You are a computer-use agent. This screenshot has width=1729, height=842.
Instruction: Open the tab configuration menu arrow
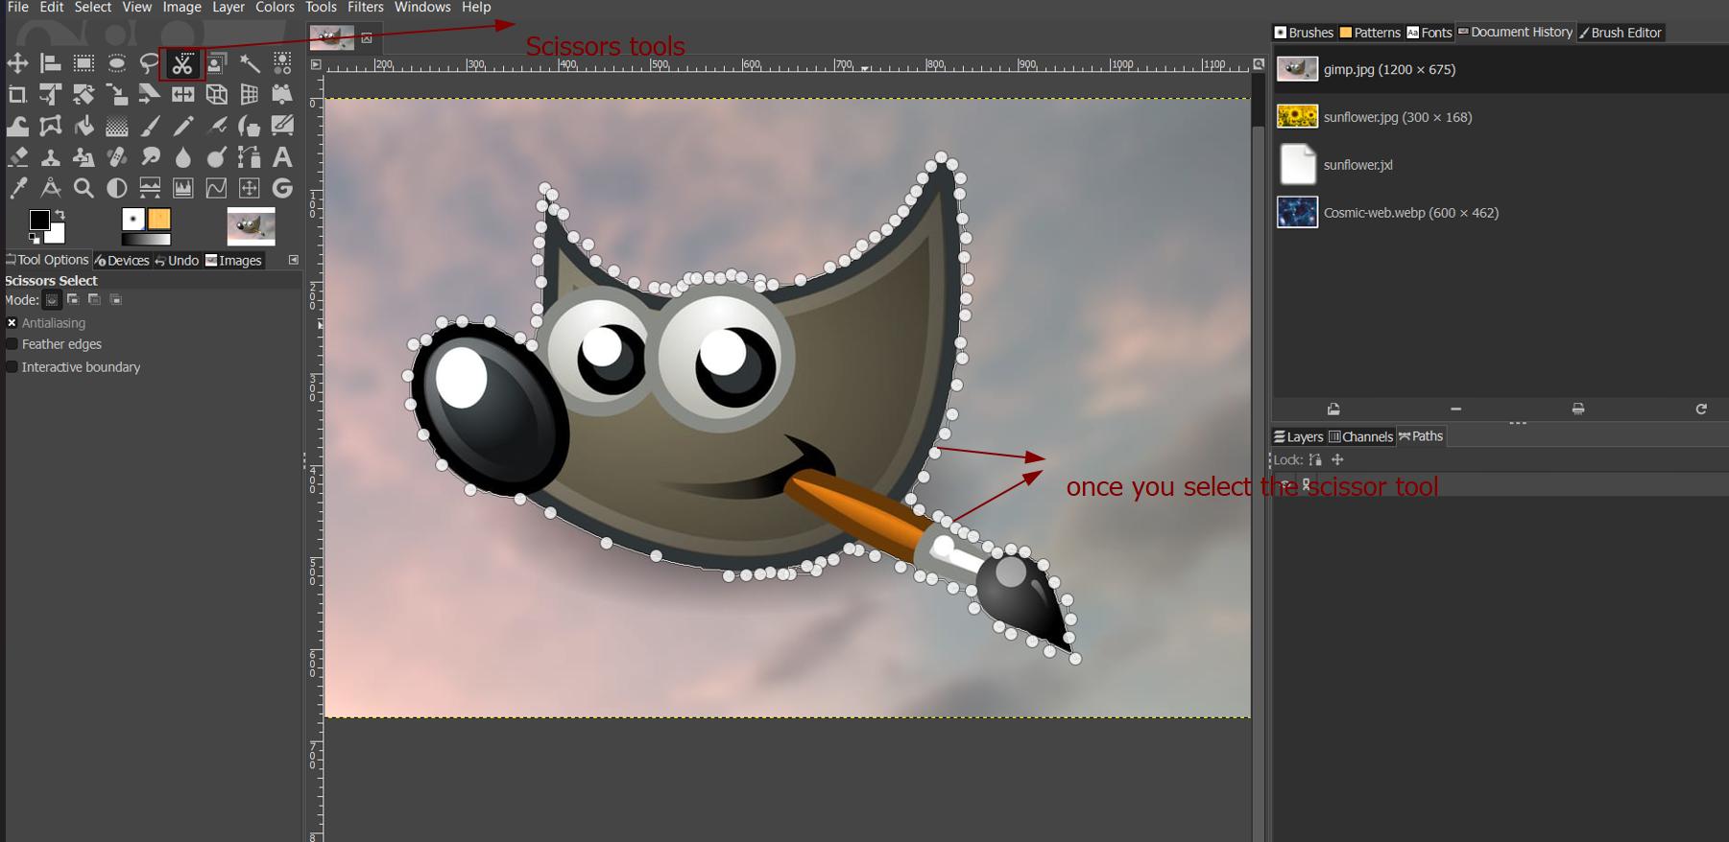pos(294,260)
